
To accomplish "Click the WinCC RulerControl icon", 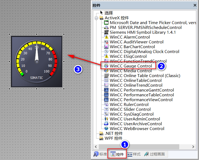I will click(106, 104).
